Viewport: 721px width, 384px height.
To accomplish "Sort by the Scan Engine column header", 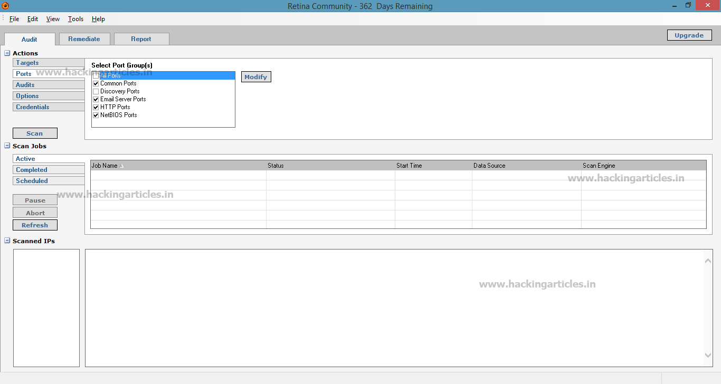I will (x=643, y=166).
